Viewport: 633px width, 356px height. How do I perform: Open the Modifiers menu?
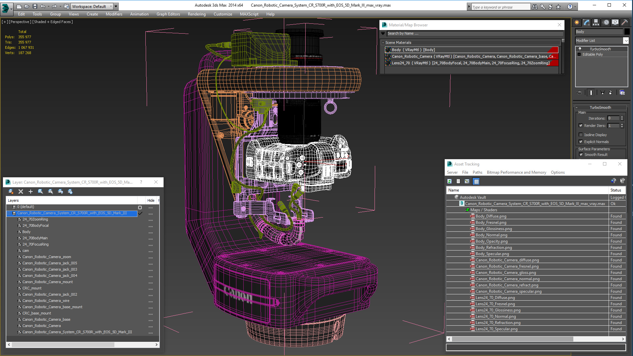click(x=114, y=14)
